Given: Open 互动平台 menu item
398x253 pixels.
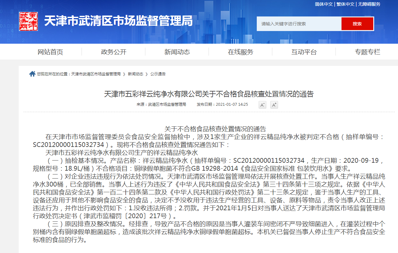Looking at the screenshot, I should (304, 52).
